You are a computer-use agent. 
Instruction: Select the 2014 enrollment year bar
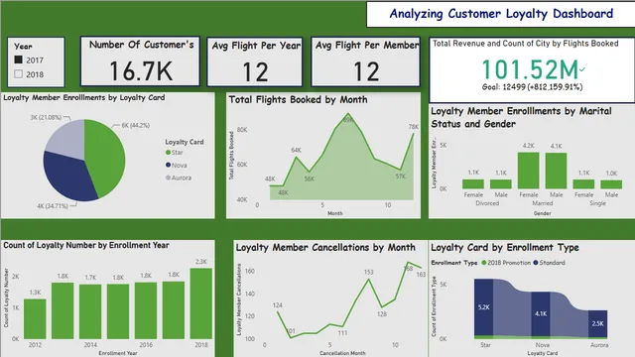(90, 311)
